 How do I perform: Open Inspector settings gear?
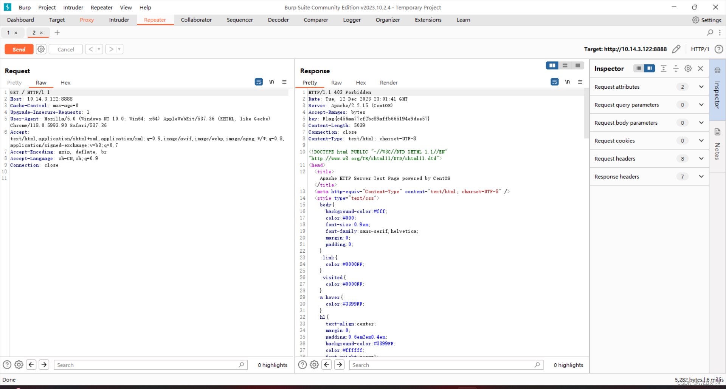tap(688, 68)
